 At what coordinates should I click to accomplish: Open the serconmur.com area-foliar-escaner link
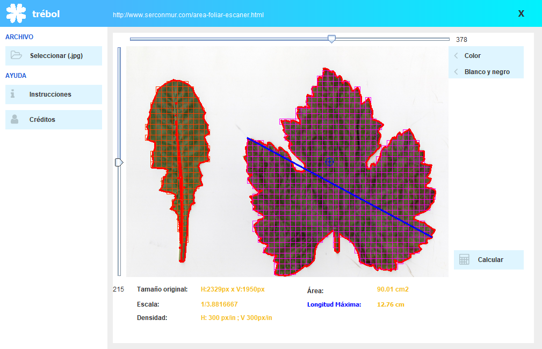coord(189,15)
